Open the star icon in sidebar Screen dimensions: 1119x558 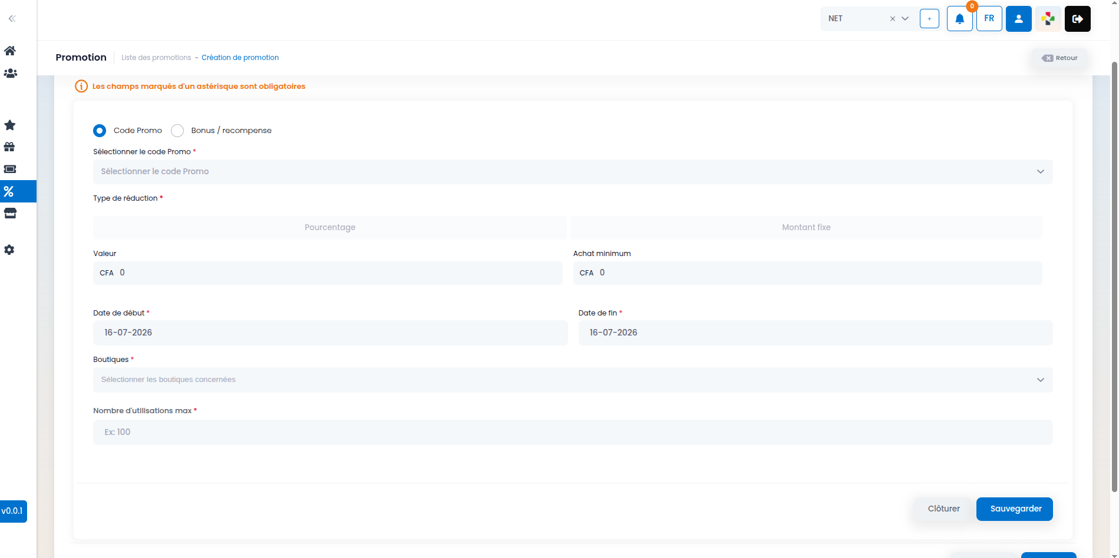tap(10, 125)
